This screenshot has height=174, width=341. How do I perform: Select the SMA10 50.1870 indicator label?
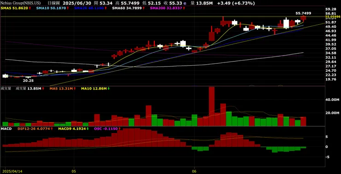coord(51,8)
